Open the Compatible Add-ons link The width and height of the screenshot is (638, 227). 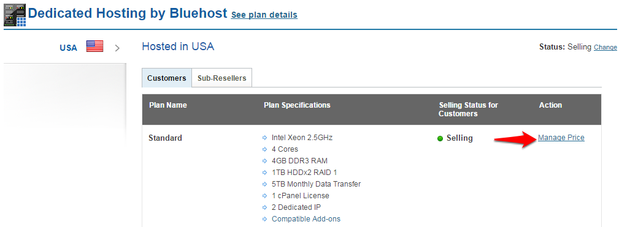(306, 219)
